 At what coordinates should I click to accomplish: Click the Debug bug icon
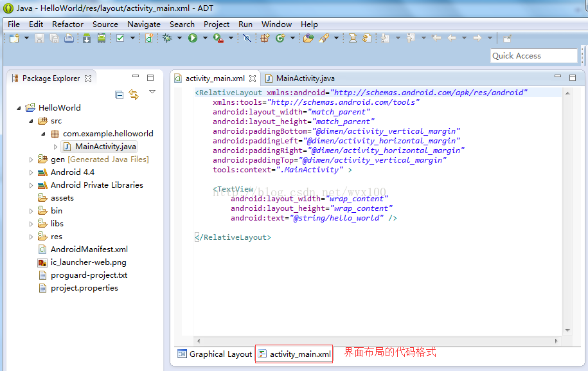click(x=167, y=39)
